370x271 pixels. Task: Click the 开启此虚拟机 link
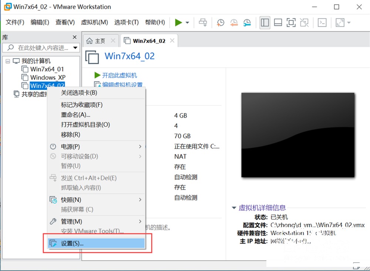click(x=120, y=75)
